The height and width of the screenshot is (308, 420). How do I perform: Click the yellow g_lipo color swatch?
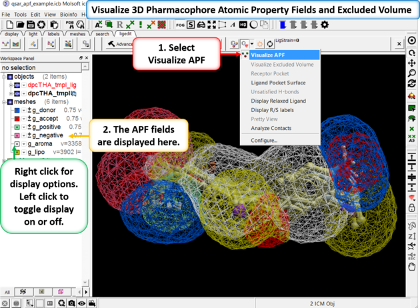point(17,153)
